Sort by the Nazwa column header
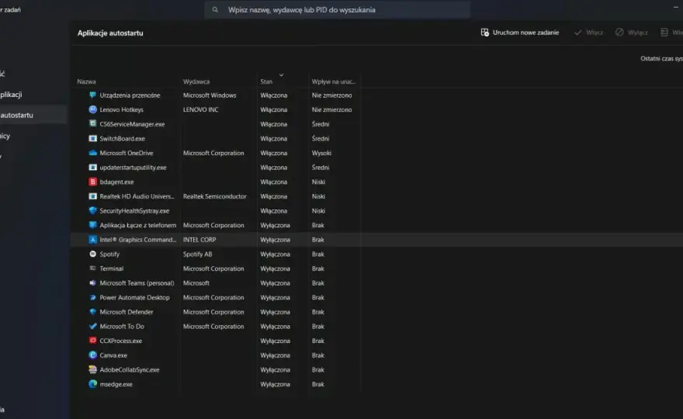683x419 pixels. [86, 81]
